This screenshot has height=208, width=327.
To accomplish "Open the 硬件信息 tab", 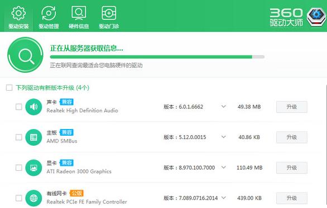I will click(x=79, y=17).
